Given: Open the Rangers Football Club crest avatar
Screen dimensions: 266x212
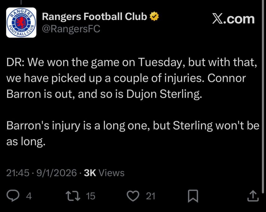Looking at the screenshot, I should coord(22,22).
